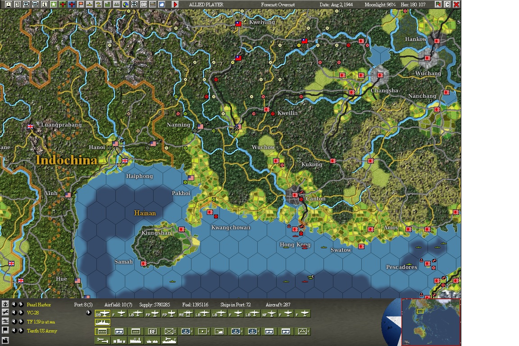Open the globe icon in top toolbar
This screenshot has height=346, width=519.
click(x=125, y=5)
